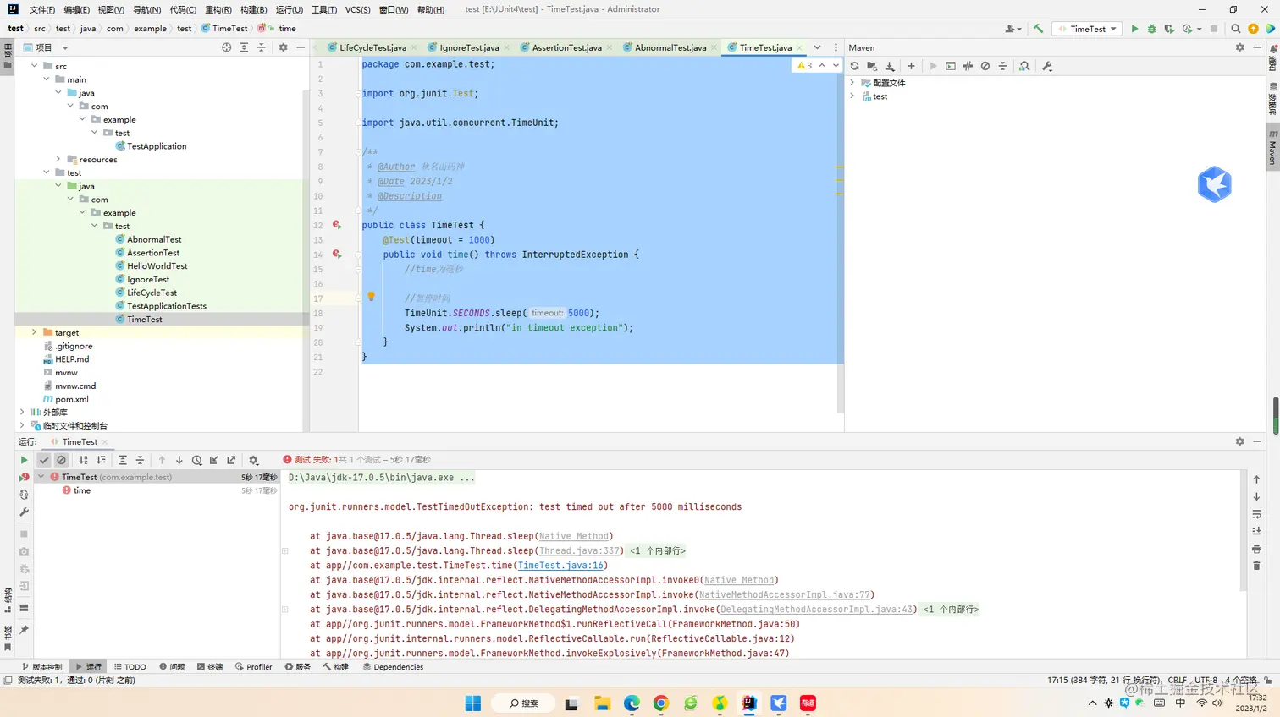
Task: Toggle show ignored tests filter
Action: [61, 460]
